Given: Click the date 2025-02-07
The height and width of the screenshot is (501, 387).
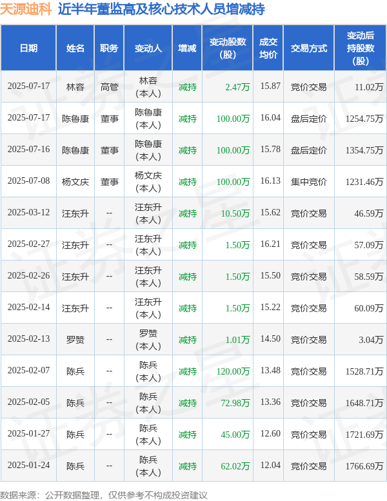Looking at the screenshot, I should click(29, 371).
